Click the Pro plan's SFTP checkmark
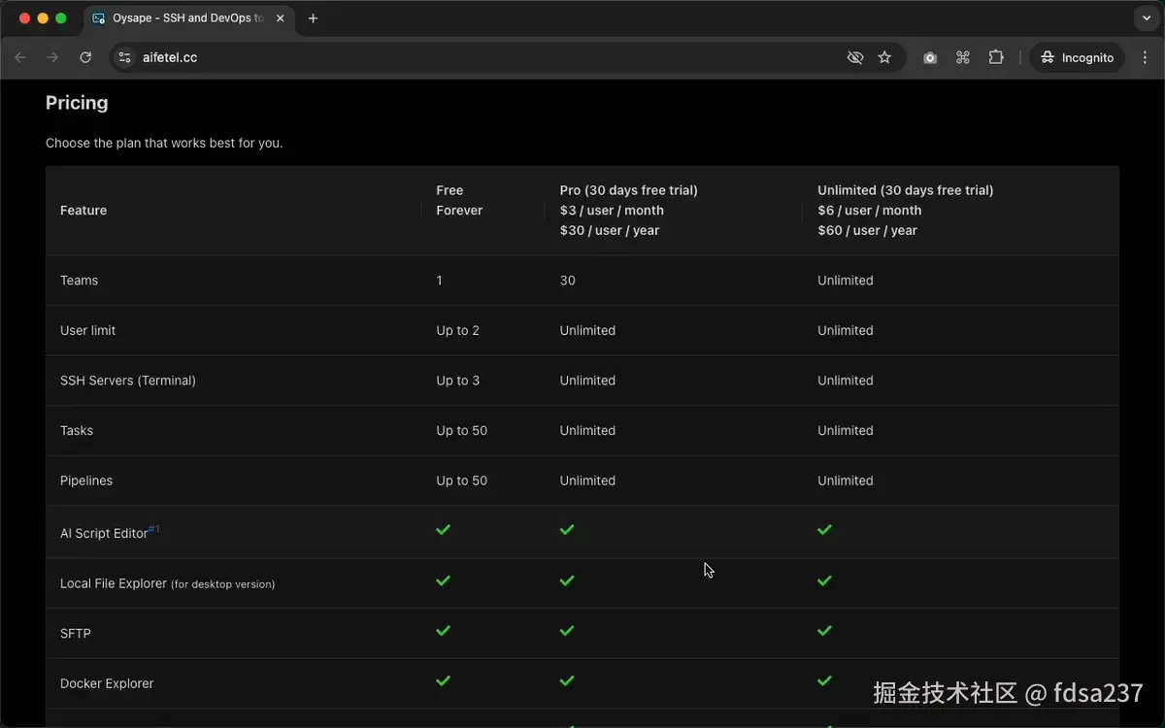The image size is (1165, 728). [x=567, y=631]
